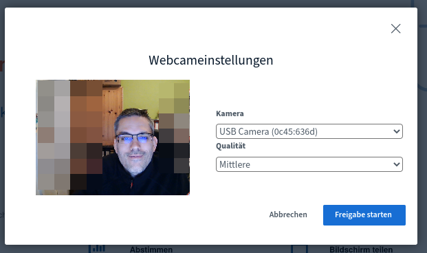Viewport: 427px width, 253px height.
Task: Click Bildschirm teilen in background window
Action: pos(361,249)
